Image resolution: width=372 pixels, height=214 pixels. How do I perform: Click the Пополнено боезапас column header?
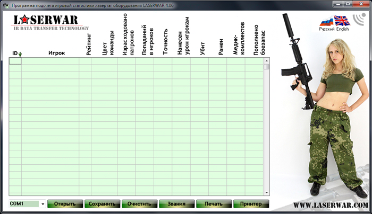coord(259,40)
